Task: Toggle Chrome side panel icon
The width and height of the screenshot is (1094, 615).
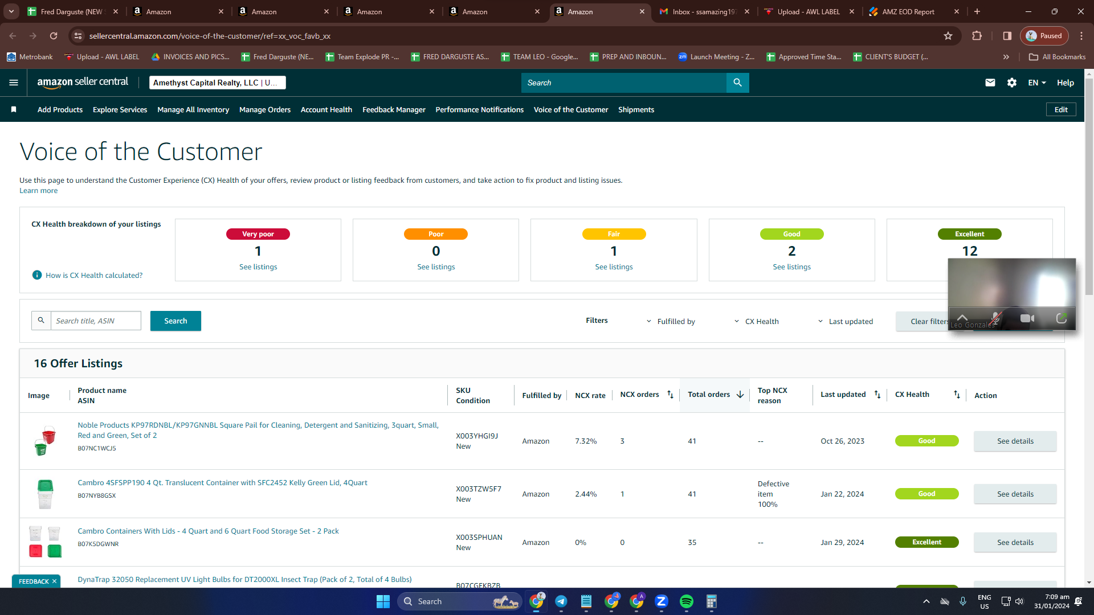Action: coord(1007,36)
